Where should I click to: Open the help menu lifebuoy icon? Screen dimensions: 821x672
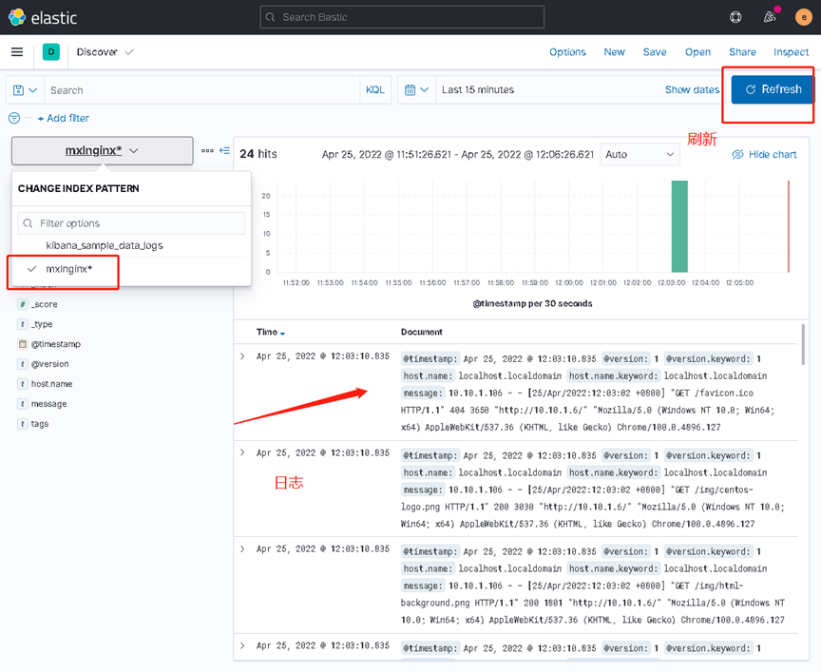[x=735, y=17]
